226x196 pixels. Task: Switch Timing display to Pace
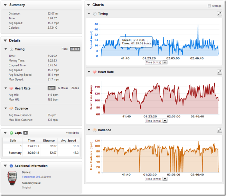point(65,49)
